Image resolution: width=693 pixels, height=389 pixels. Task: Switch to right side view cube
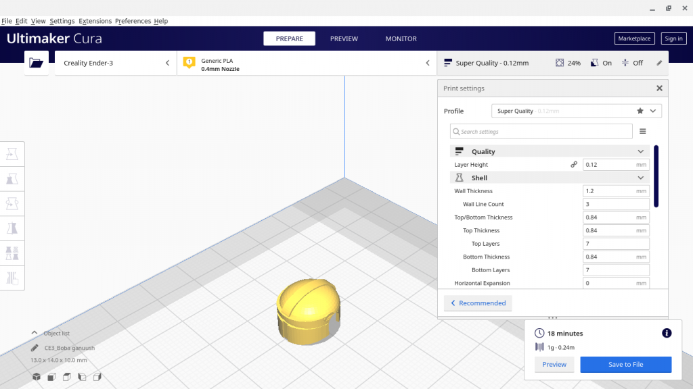click(x=97, y=377)
